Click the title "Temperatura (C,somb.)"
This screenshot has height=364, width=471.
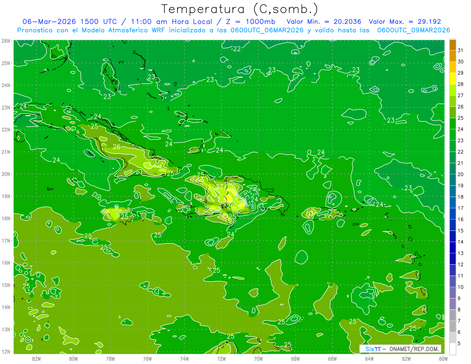coord(240,9)
